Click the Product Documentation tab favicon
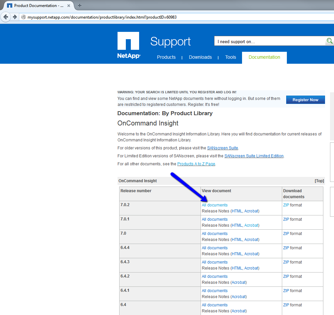 pyautogui.click(x=10, y=6)
